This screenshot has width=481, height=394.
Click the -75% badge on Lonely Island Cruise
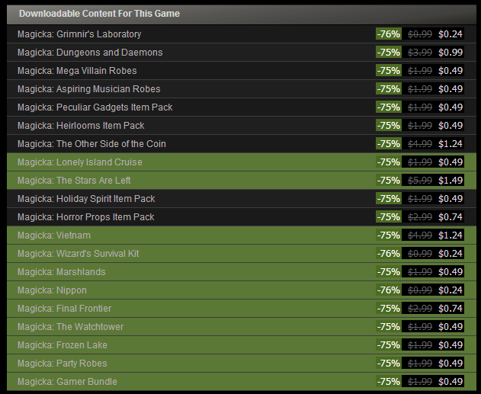tap(389, 162)
